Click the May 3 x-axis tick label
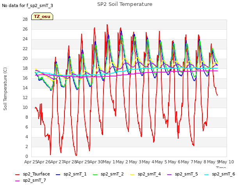This screenshot has height=188, width=250. pos(135,162)
